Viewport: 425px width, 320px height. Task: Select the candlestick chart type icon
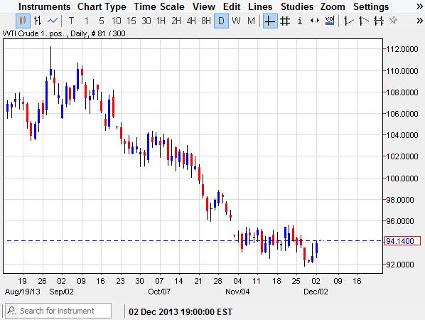coord(23,21)
